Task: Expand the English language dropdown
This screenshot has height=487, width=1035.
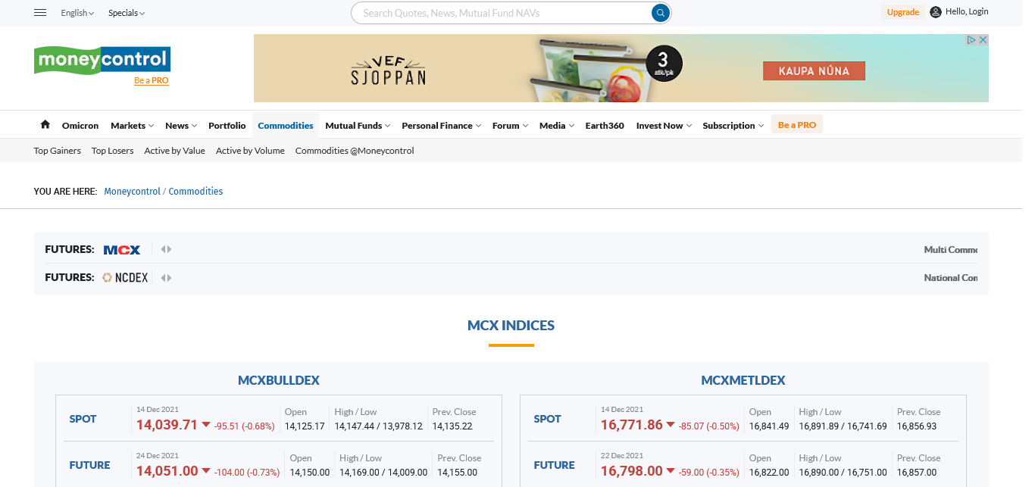Action: click(77, 13)
